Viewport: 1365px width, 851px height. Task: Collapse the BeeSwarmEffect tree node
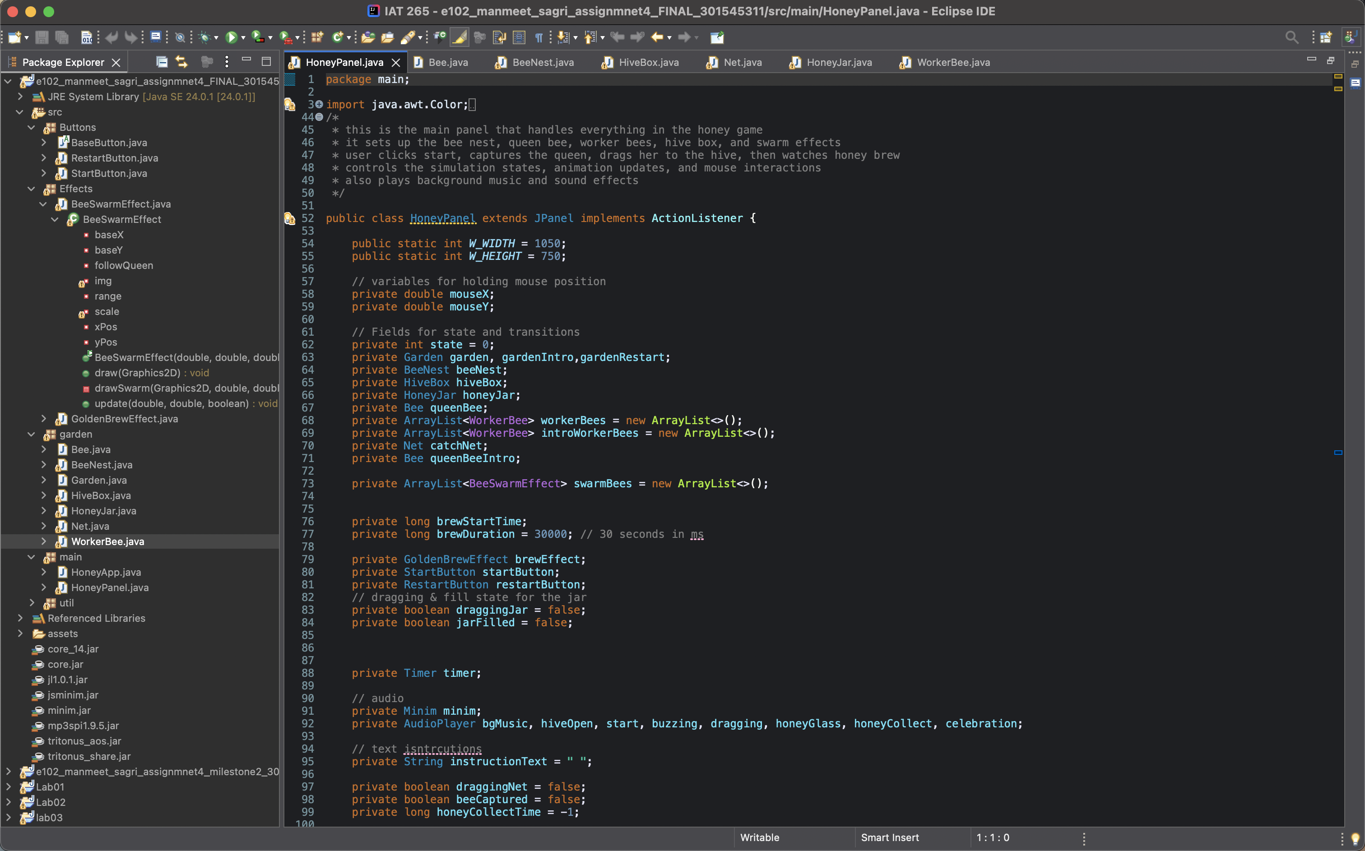55,219
